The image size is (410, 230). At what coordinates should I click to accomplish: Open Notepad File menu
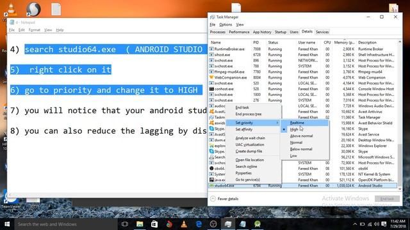pos(12,30)
